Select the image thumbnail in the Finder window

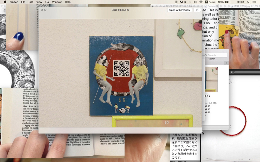(211, 80)
